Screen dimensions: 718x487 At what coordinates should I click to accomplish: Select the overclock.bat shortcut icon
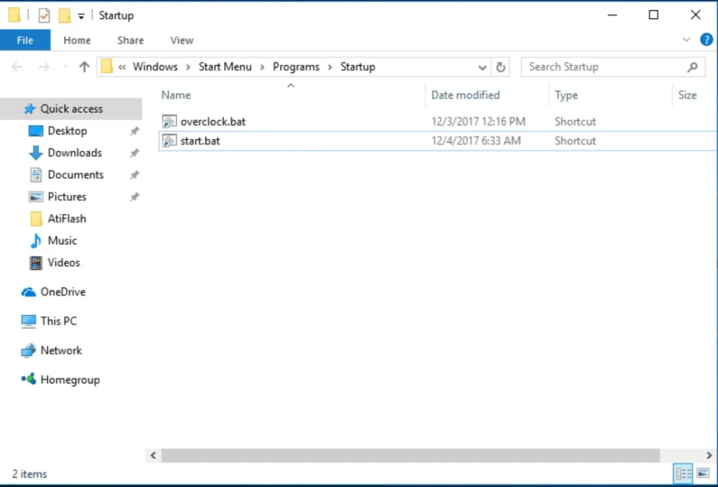point(170,121)
